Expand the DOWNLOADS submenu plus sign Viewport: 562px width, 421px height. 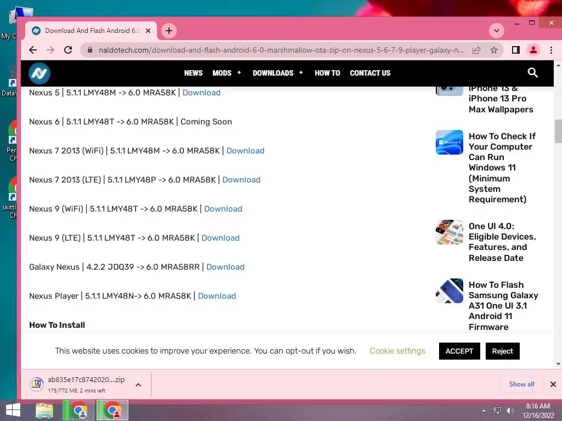click(301, 73)
